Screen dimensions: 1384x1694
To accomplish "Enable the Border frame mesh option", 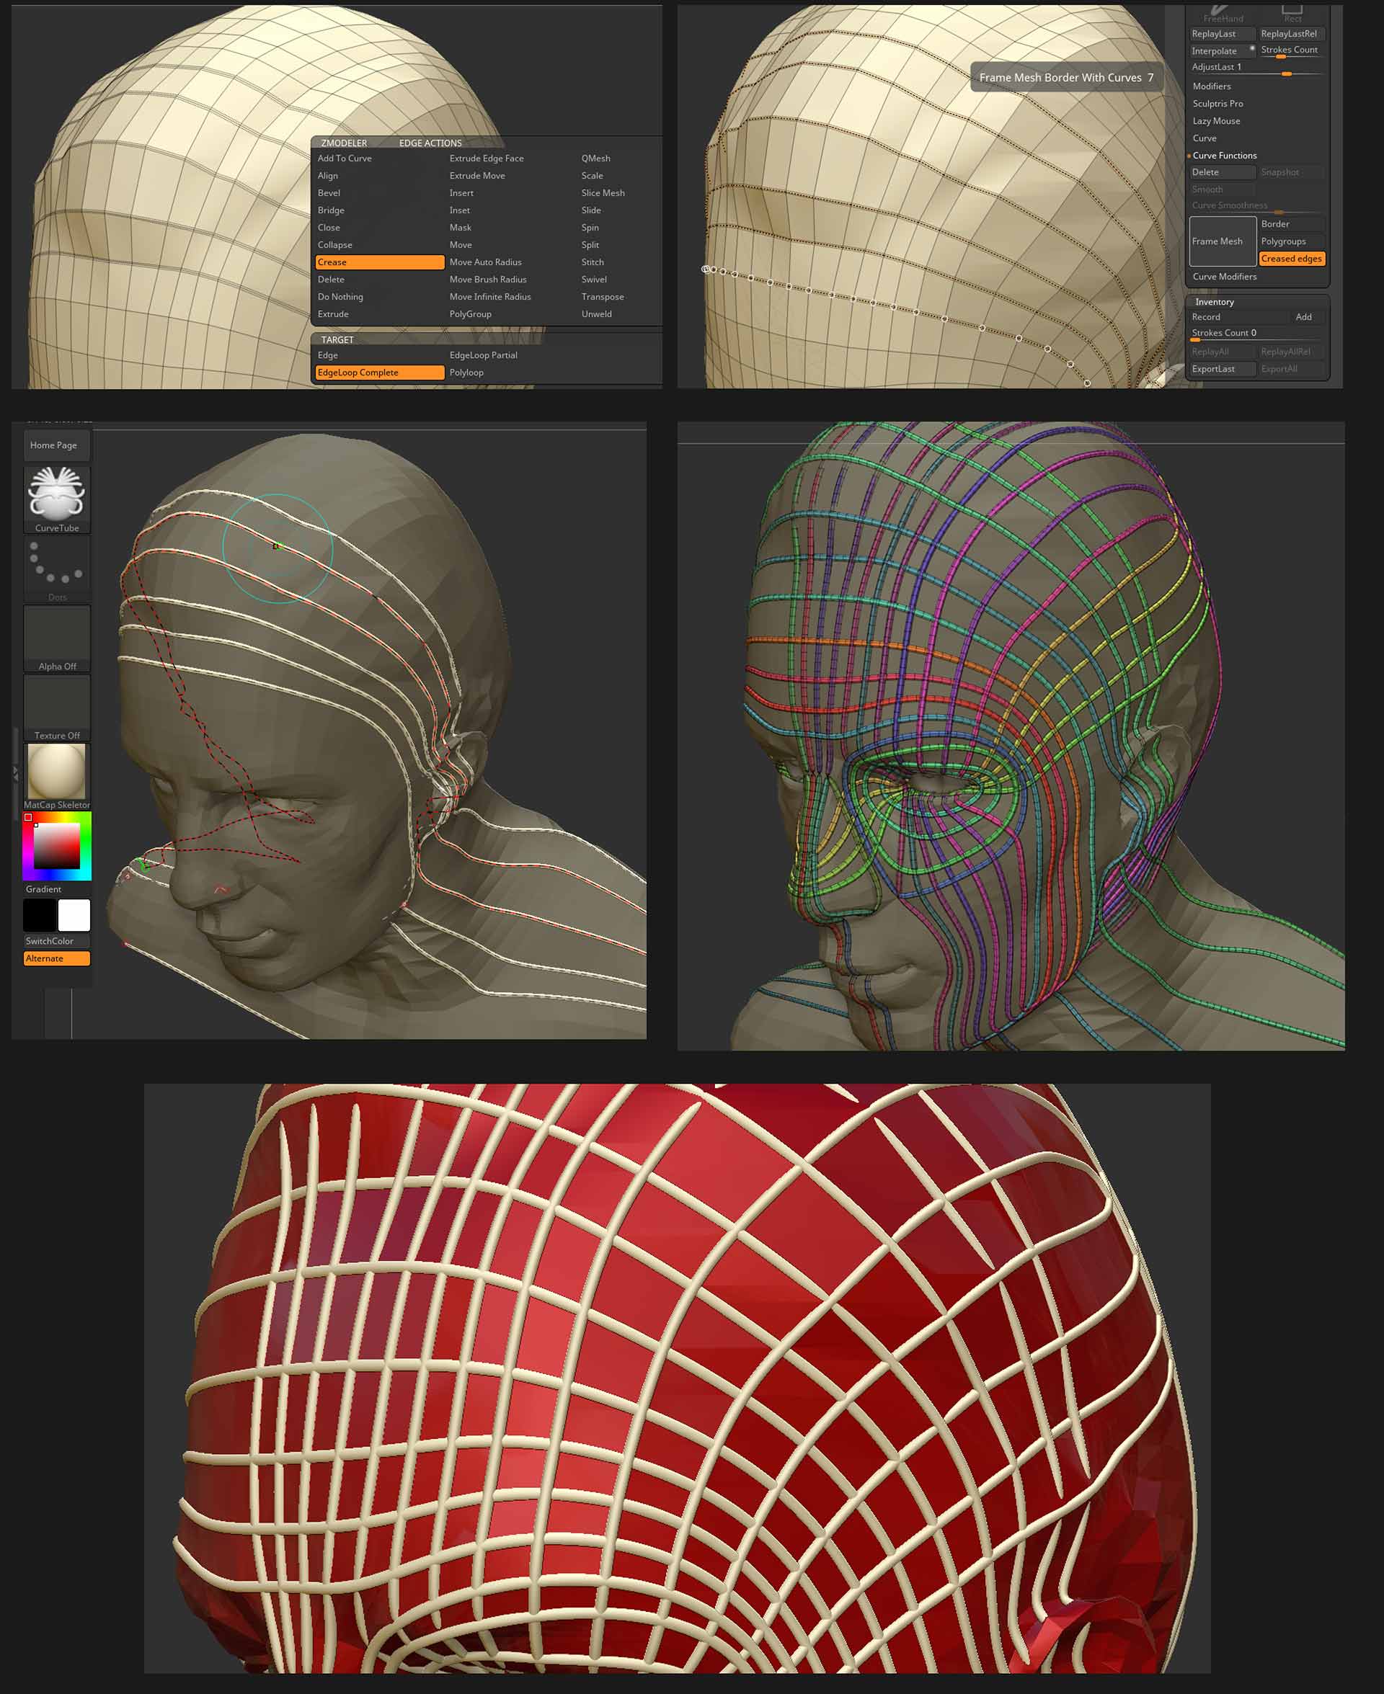I will point(1292,224).
